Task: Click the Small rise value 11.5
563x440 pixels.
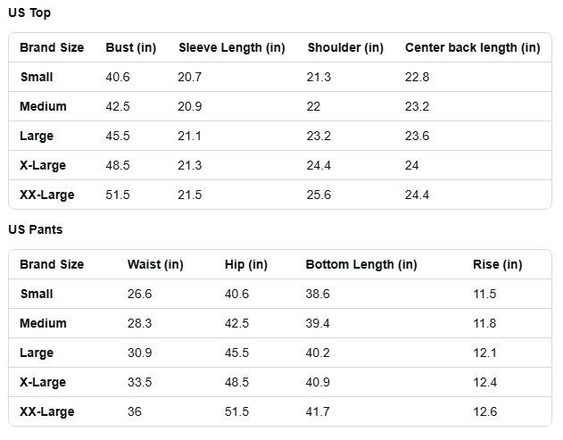Action: 484,294
